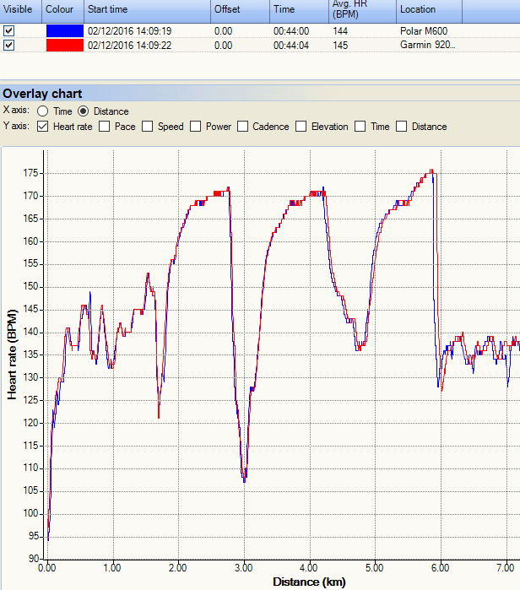Sort by the Offset column header
This screenshot has width=520, height=590.
click(240, 10)
